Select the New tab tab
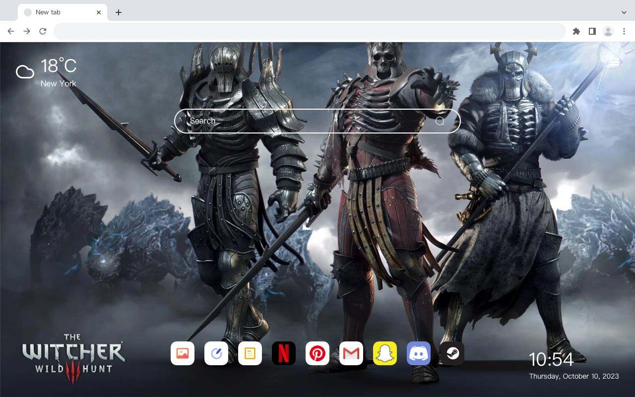Screen dimensions: 635x397 (63, 12)
